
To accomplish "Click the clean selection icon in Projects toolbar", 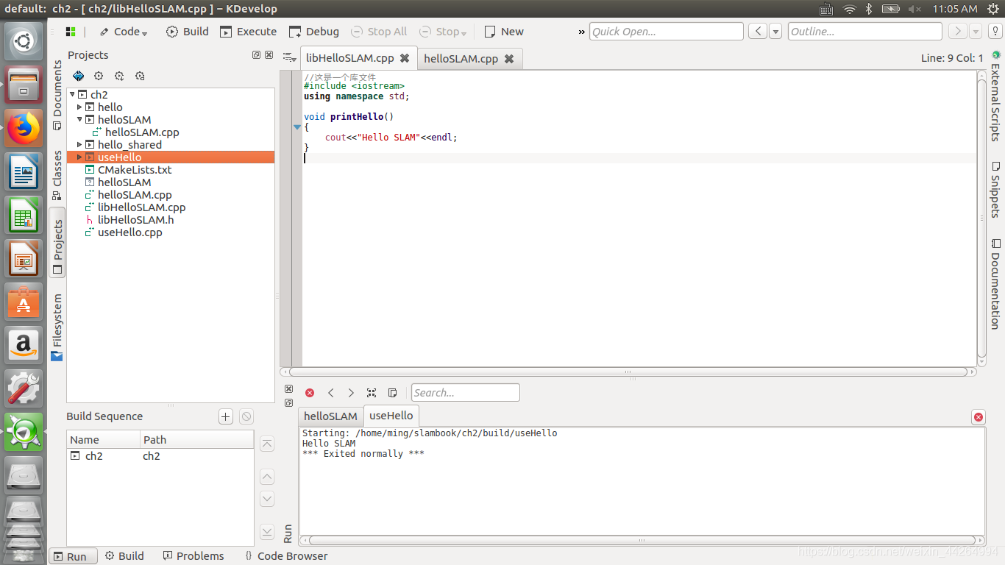I will (x=140, y=76).
